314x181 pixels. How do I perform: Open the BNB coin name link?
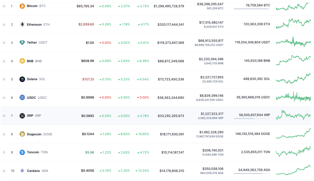point(30,61)
